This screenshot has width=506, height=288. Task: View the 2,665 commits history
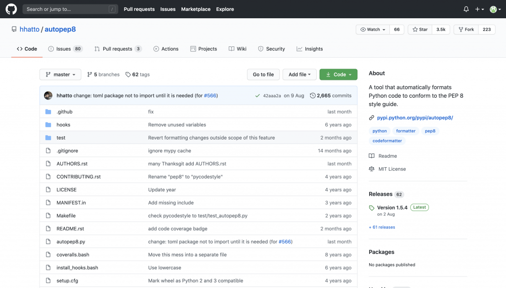tap(331, 96)
